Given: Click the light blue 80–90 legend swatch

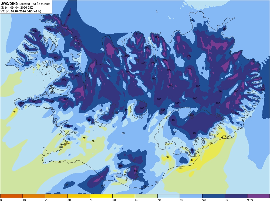Looking at the screenshot, I should pyautogui.click(x=191, y=196).
